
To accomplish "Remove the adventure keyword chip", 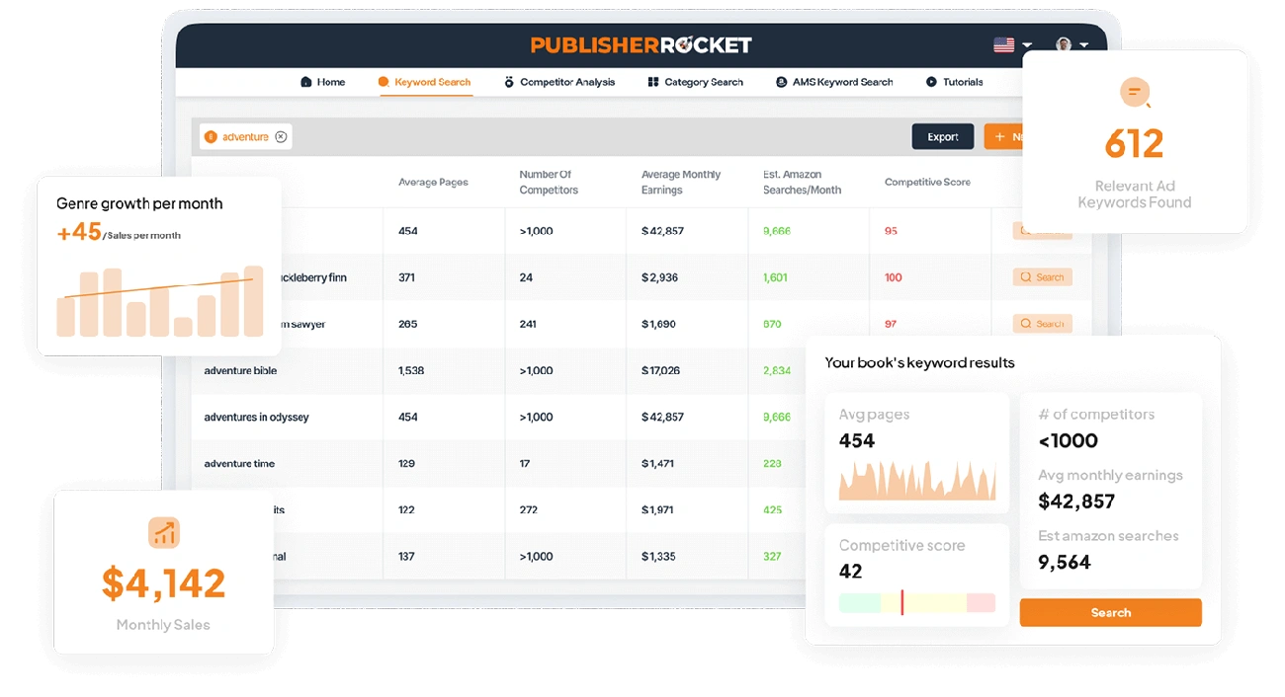I will tap(281, 137).
